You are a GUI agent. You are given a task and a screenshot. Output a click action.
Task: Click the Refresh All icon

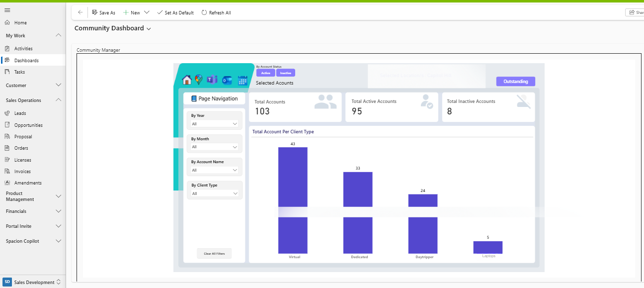point(204,12)
